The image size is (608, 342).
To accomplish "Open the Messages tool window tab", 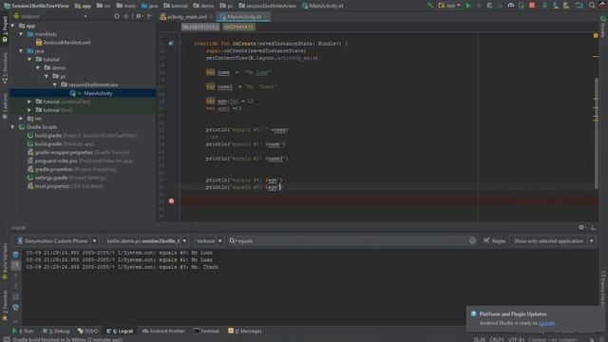I will (245, 332).
